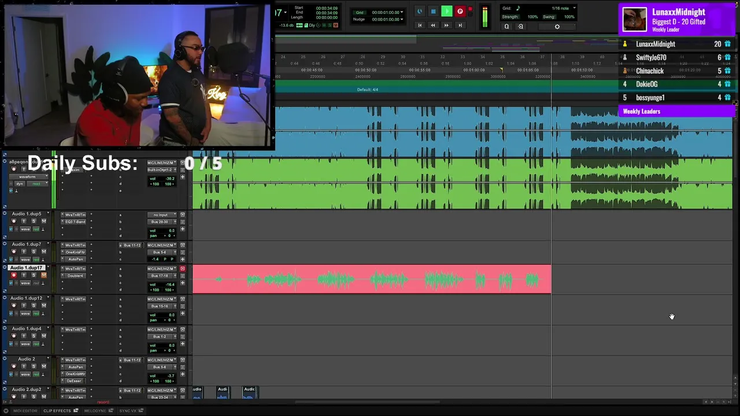The height and width of the screenshot is (416, 740).
Task: Click the track collapse arrow for Audio 1.dup12
Action: click(5, 298)
